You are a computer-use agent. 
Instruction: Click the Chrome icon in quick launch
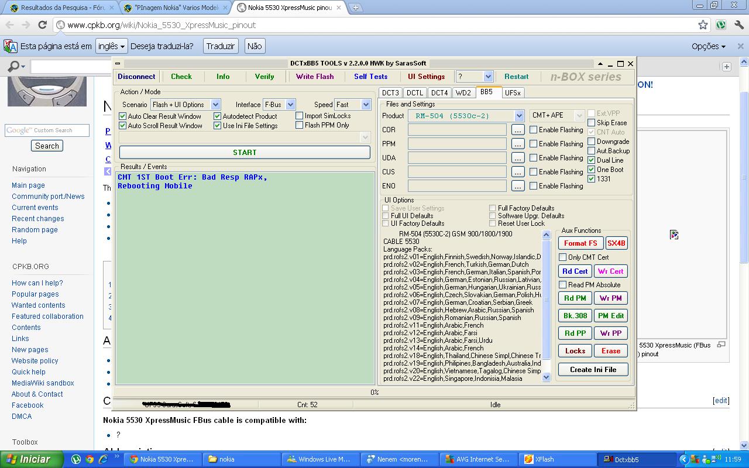tap(89, 459)
